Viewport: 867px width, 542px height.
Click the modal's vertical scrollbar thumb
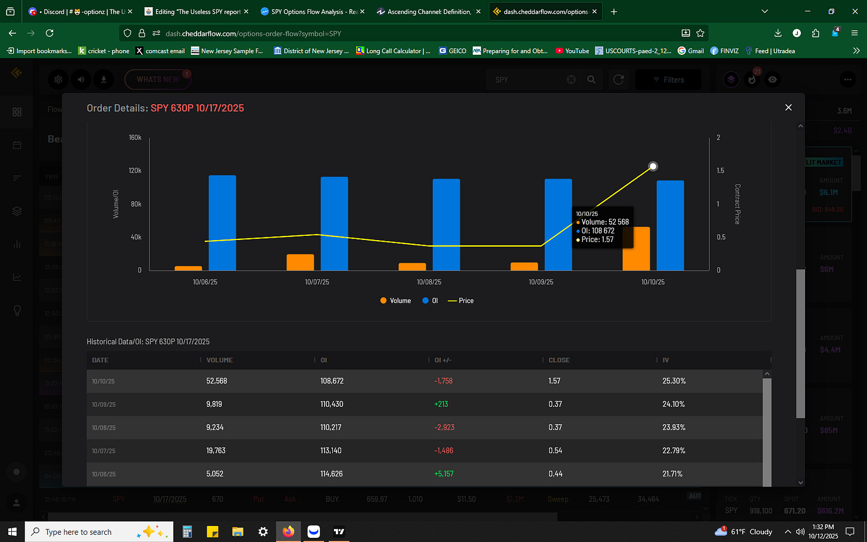(800, 344)
